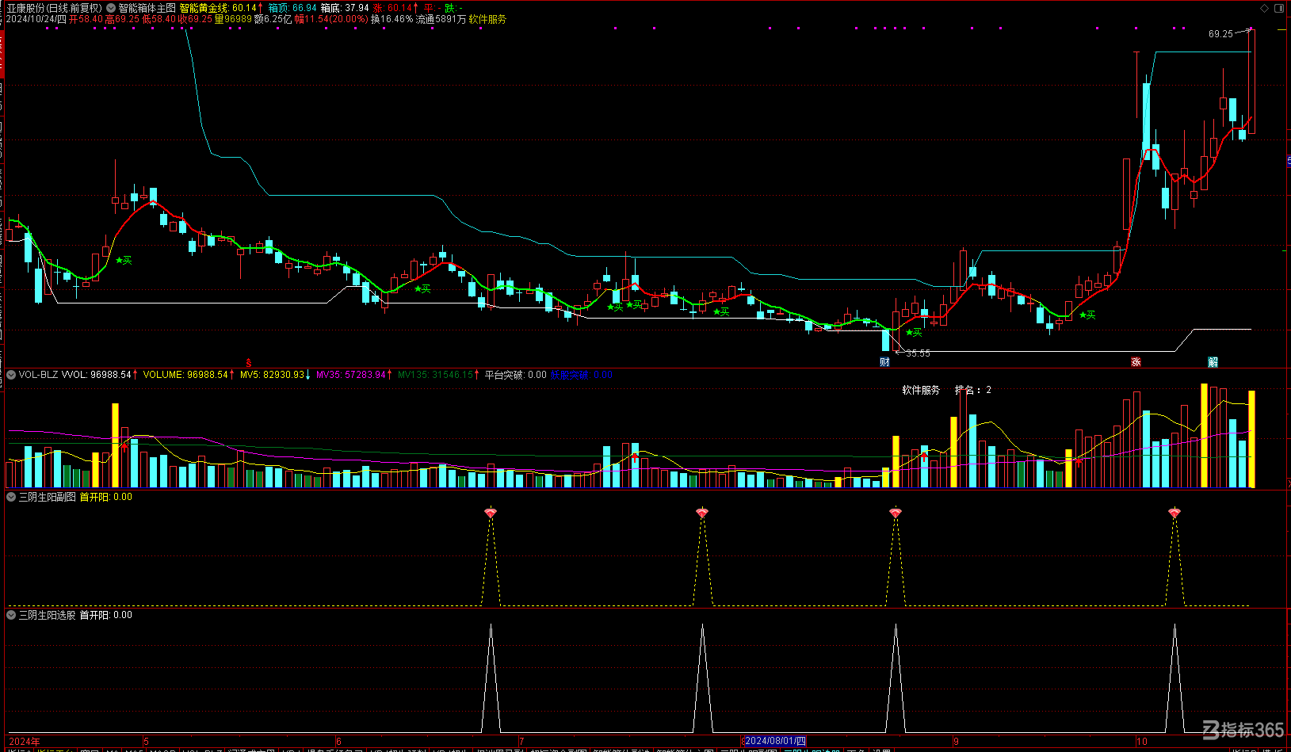Viewport: 1291px width, 752px height.
Task: Click the 三阴生阳选股 panel title
Action: 48,615
